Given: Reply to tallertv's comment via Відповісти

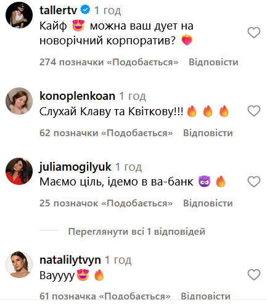Looking at the screenshot, I should pos(213,62).
